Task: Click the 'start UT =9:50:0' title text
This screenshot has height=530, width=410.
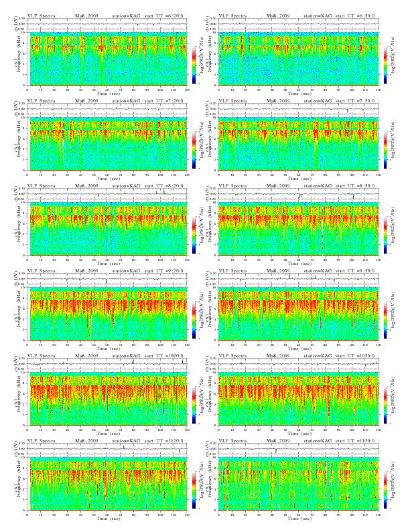Action: coord(355,271)
